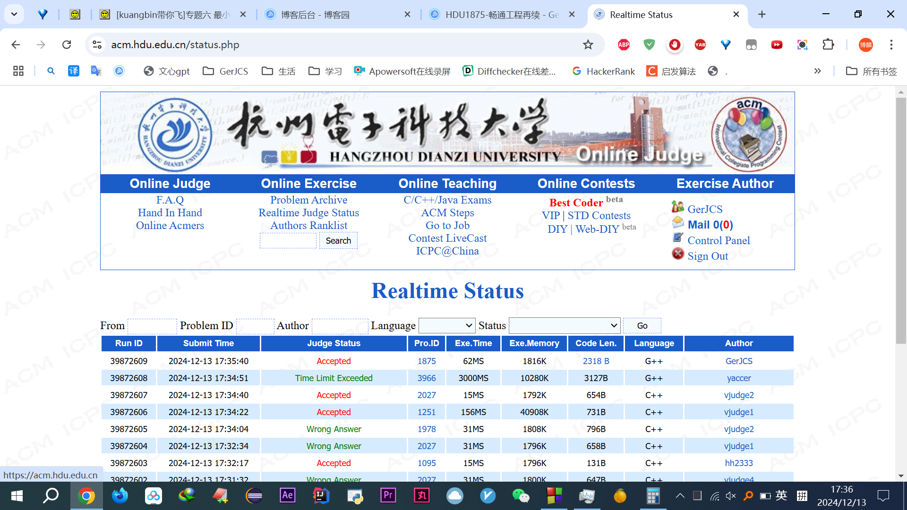Switch to the HDU1875 browser tab
The height and width of the screenshot is (510, 907).
501,15
